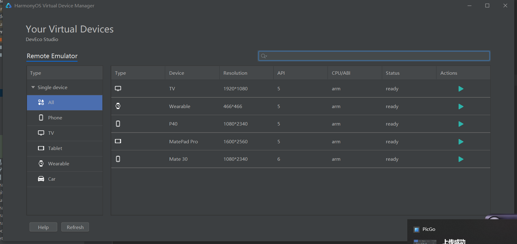The image size is (517, 244).
Task: Choose the Car category label
Action: pos(52,179)
